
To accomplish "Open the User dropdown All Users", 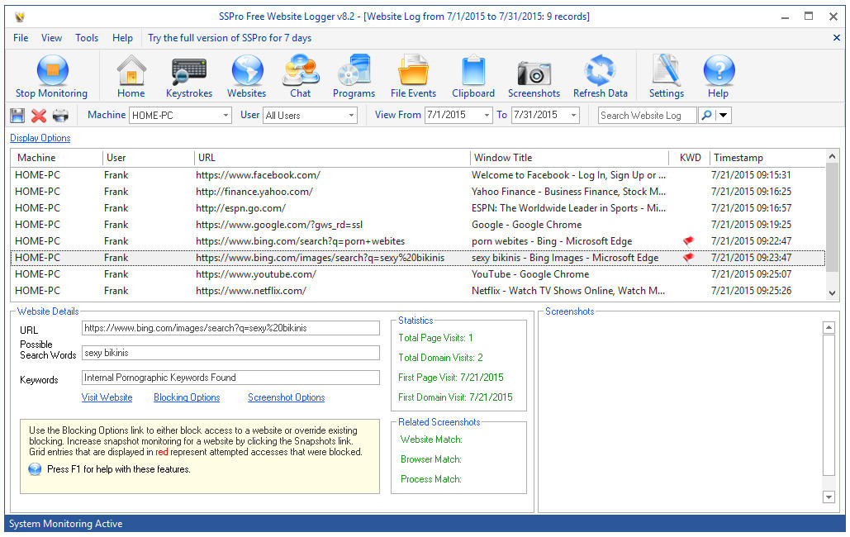I will (x=351, y=116).
